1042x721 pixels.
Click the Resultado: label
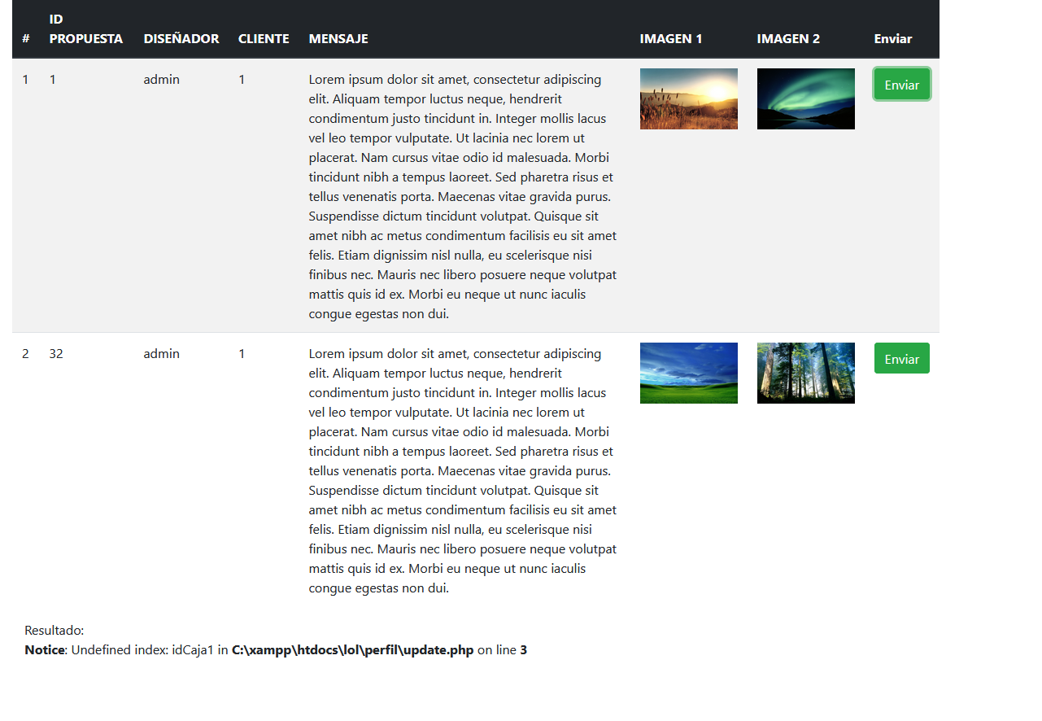54,631
